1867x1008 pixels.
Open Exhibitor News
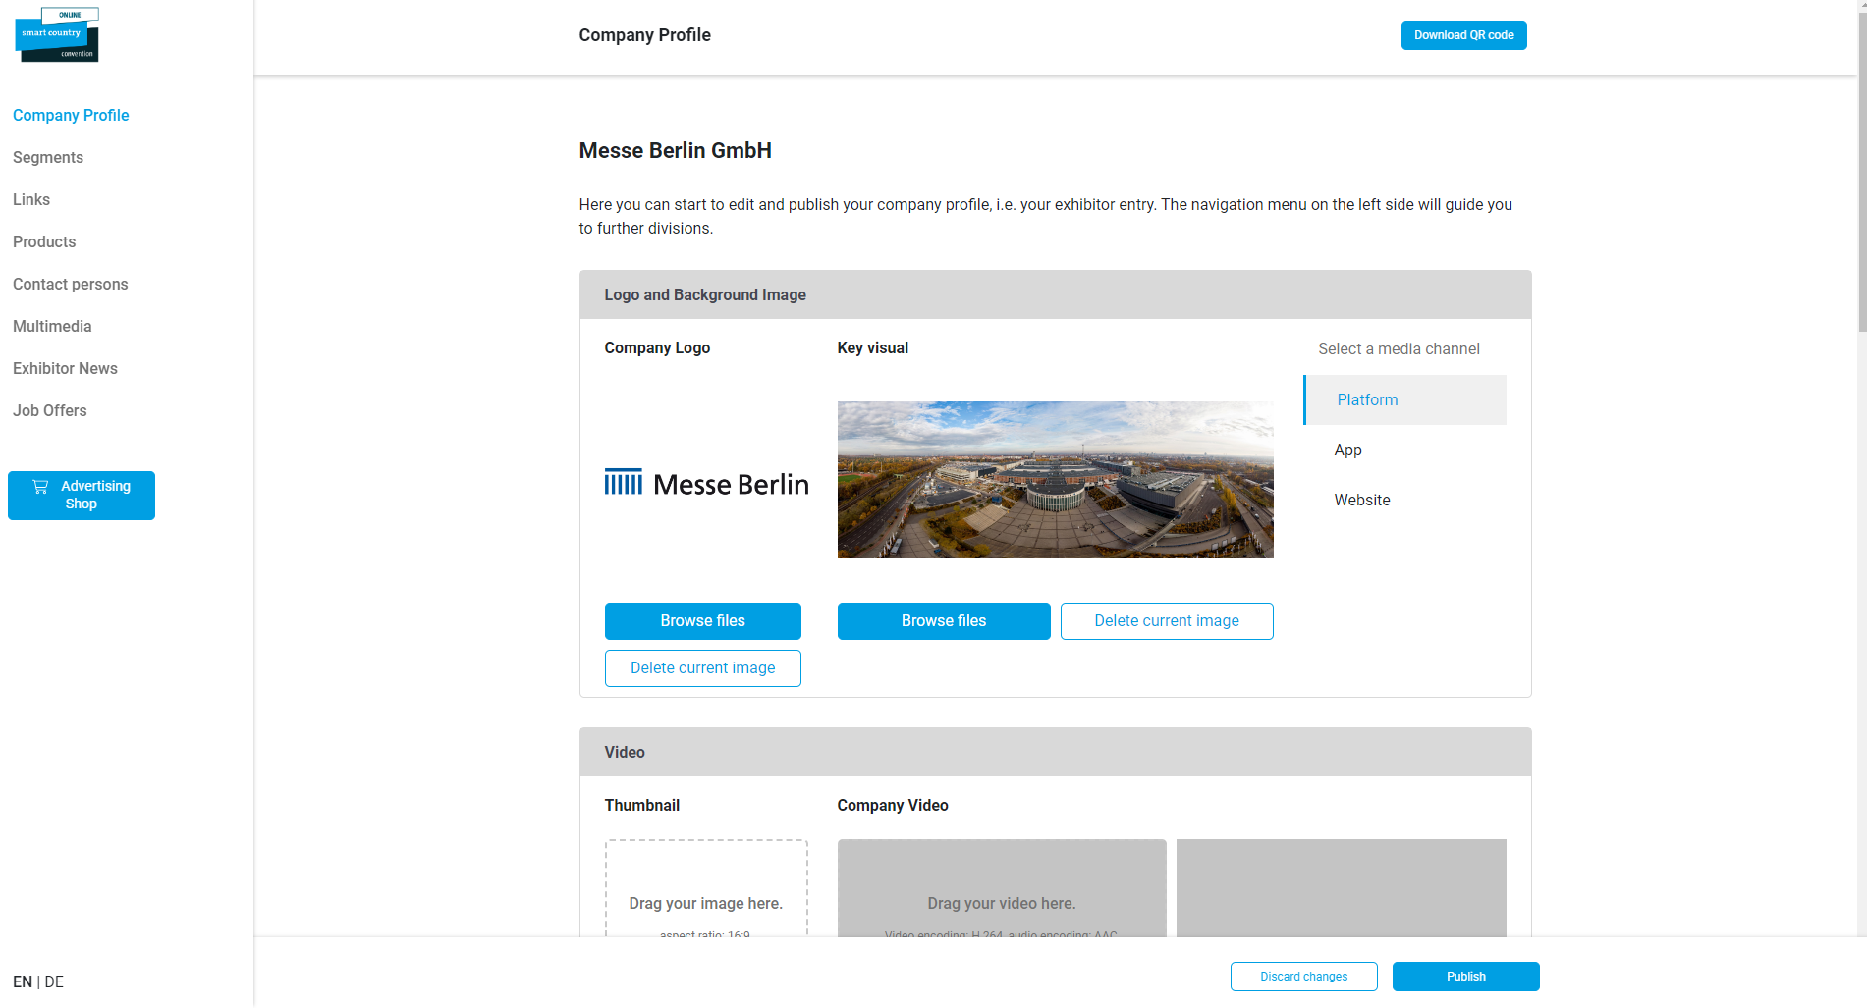pyautogui.click(x=65, y=368)
